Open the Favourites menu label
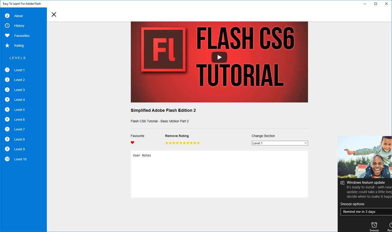The width and height of the screenshot is (392, 232). (x=22, y=36)
